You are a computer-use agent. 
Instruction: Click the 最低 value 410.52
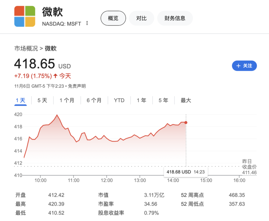pyautogui.click(x=56, y=213)
